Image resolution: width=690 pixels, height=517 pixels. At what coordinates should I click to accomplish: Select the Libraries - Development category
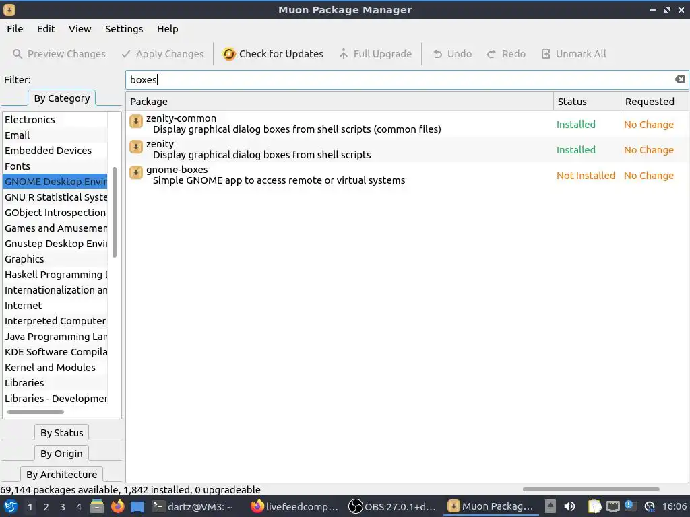(55, 399)
